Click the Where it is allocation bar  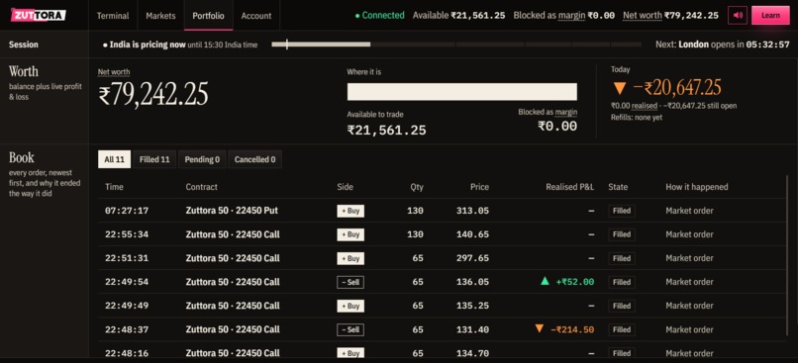click(462, 92)
